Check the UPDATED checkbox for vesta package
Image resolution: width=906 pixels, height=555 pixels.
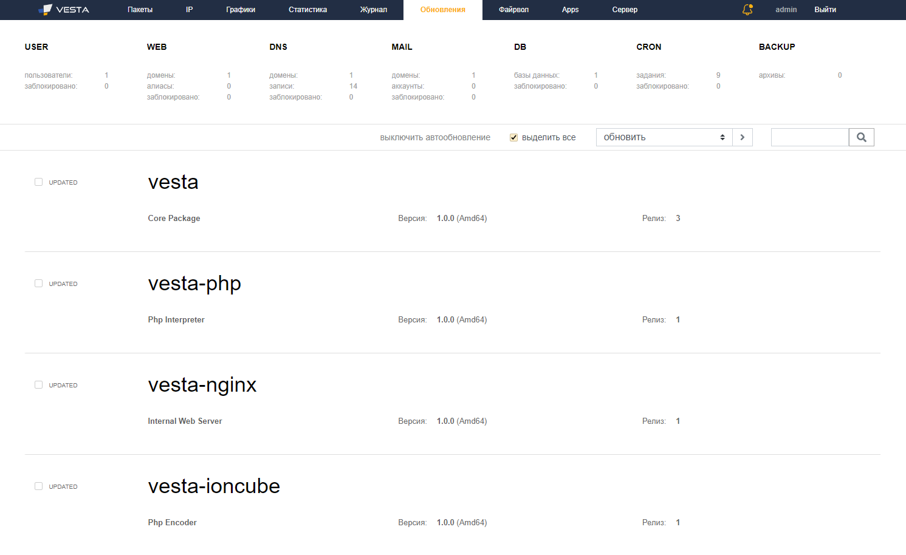pos(38,182)
